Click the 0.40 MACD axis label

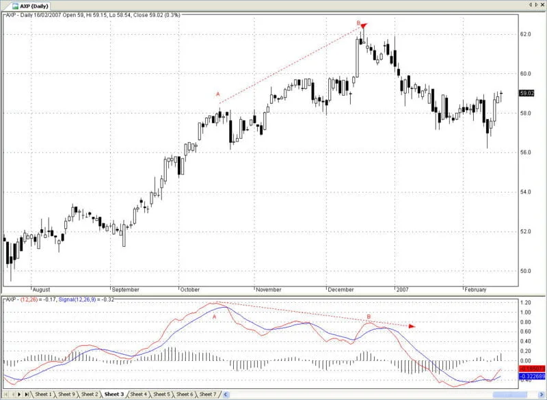[525, 341]
